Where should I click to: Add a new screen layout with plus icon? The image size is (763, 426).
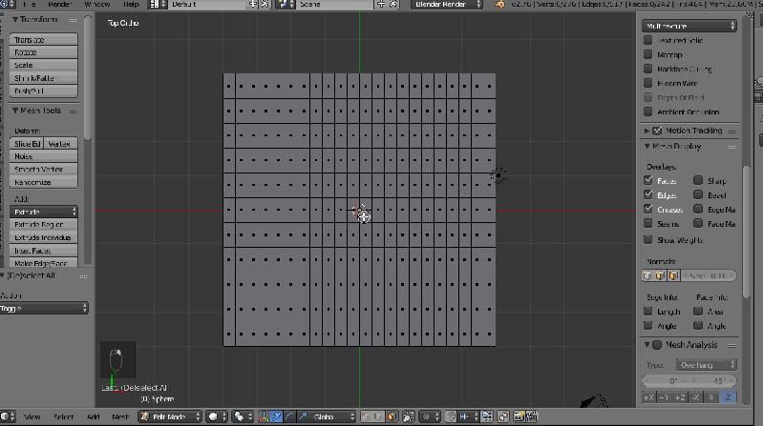pos(252,5)
